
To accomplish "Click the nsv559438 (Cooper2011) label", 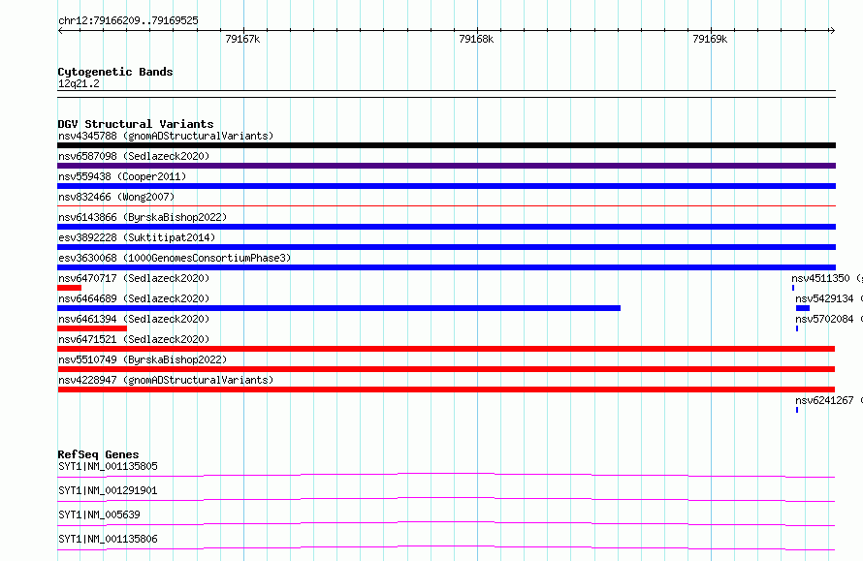I will 122,176.
